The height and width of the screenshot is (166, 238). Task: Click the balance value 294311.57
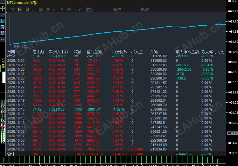[159, 83]
